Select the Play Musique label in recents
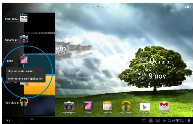The height and width of the screenshot is (124, 193). click(x=12, y=103)
